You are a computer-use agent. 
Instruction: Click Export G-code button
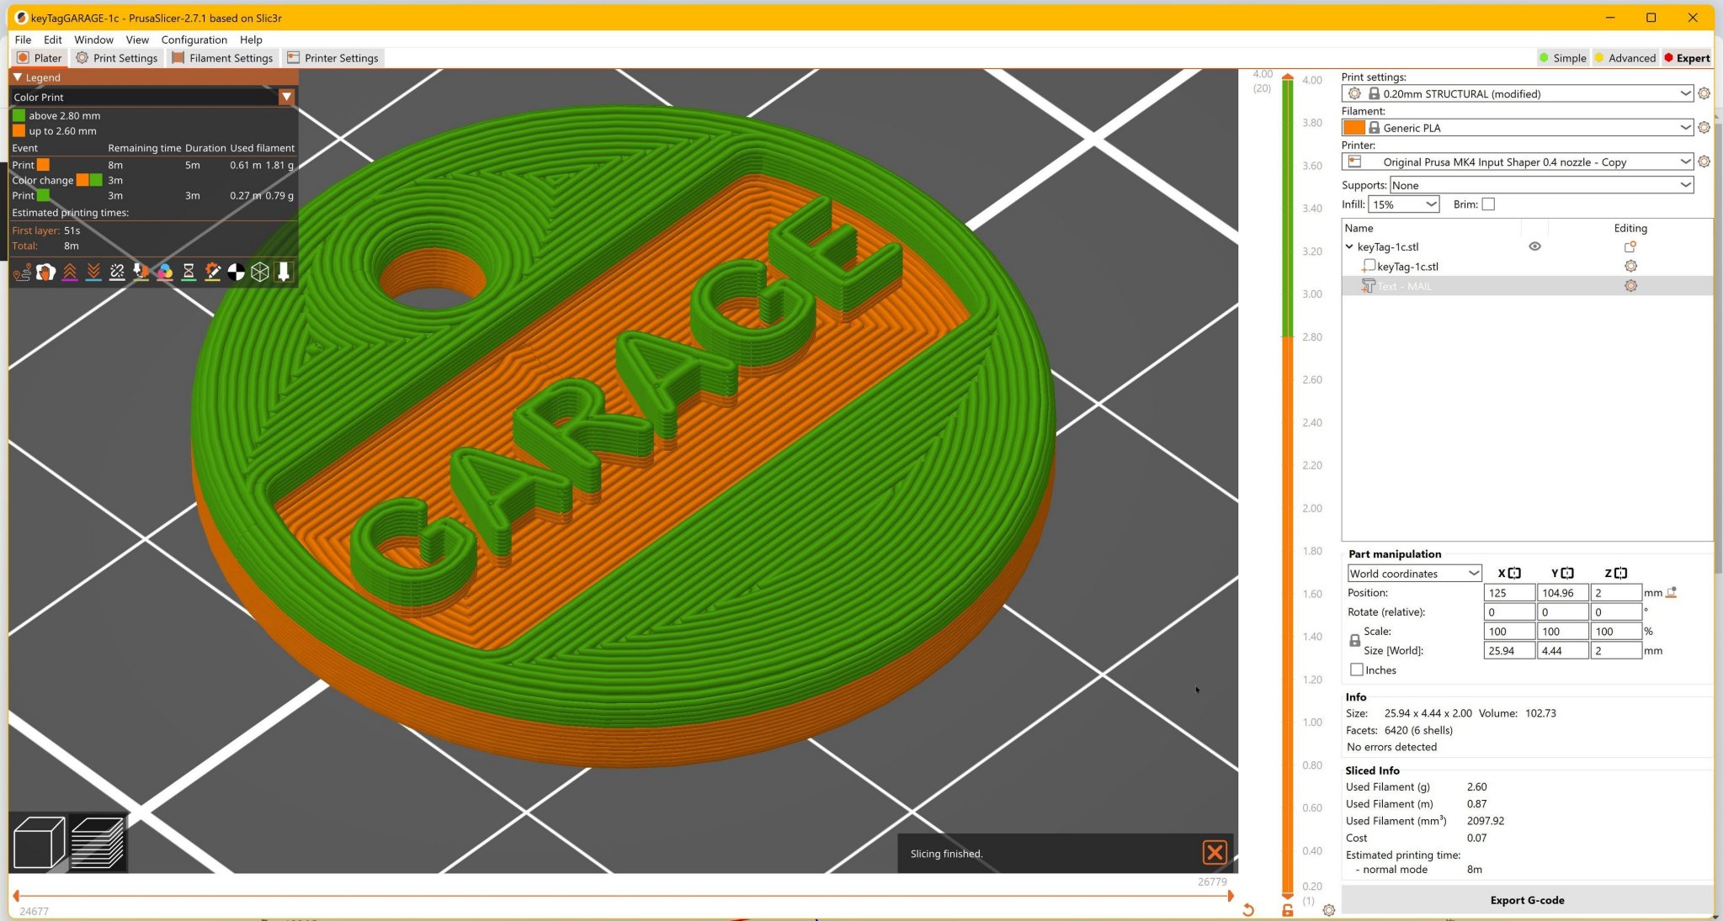point(1526,900)
